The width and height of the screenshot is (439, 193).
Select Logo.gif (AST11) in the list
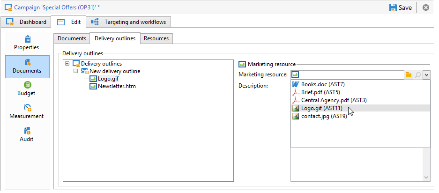[321, 108]
